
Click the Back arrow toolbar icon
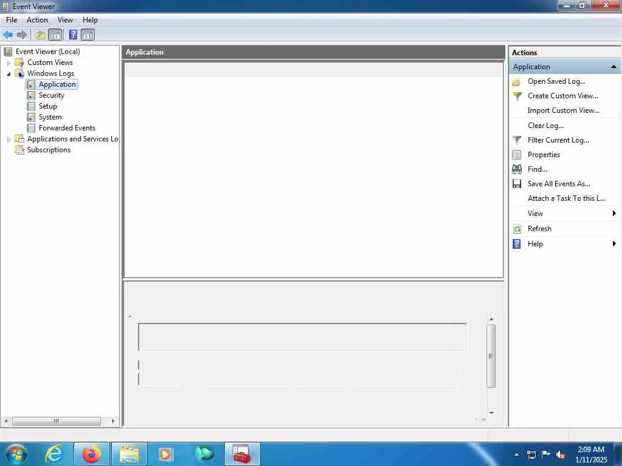8,35
